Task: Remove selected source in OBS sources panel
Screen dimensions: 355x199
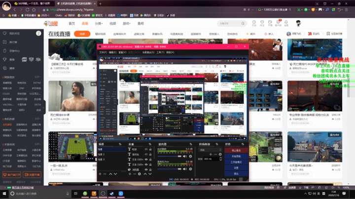Action: (x=135, y=174)
